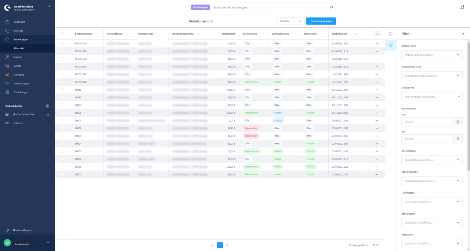Select checkbox for order AF1001220
Viewport: 470px width, 251px height.
pyautogui.click(x=62, y=82)
